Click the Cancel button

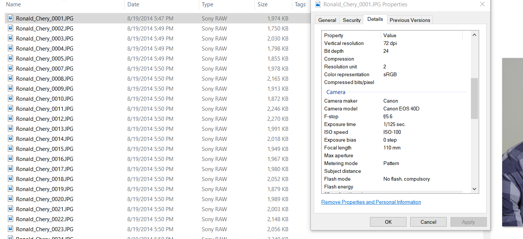(428, 222)
